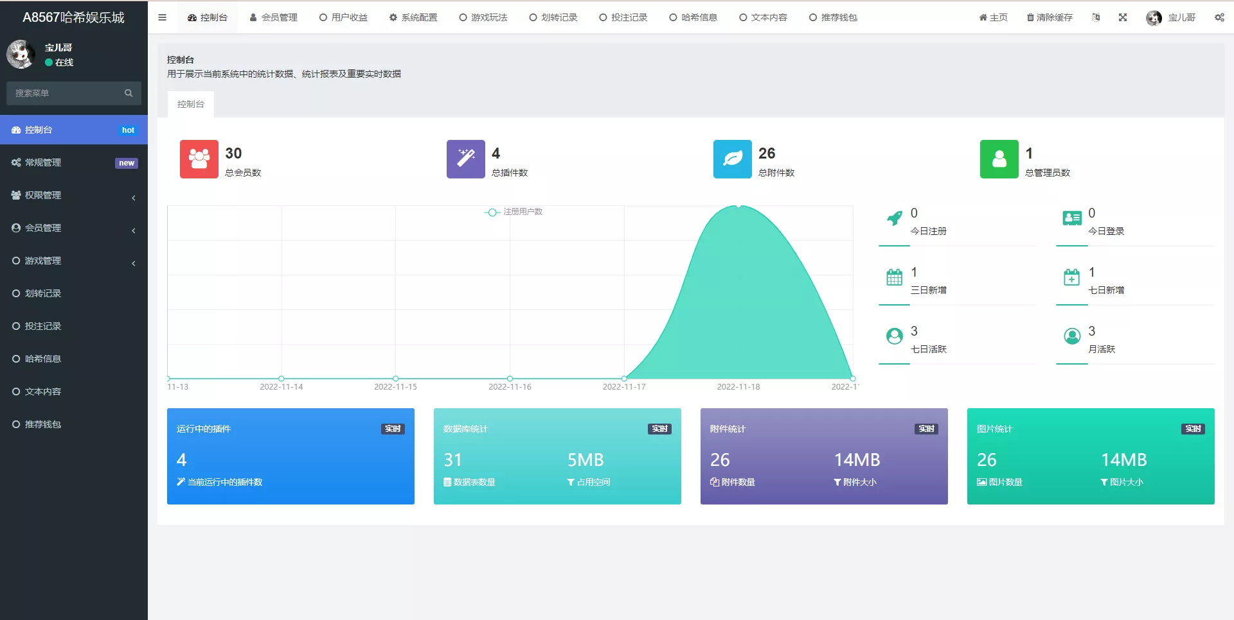
Task: Click the language/translation icon in top bar
Action: point(1096,17)
